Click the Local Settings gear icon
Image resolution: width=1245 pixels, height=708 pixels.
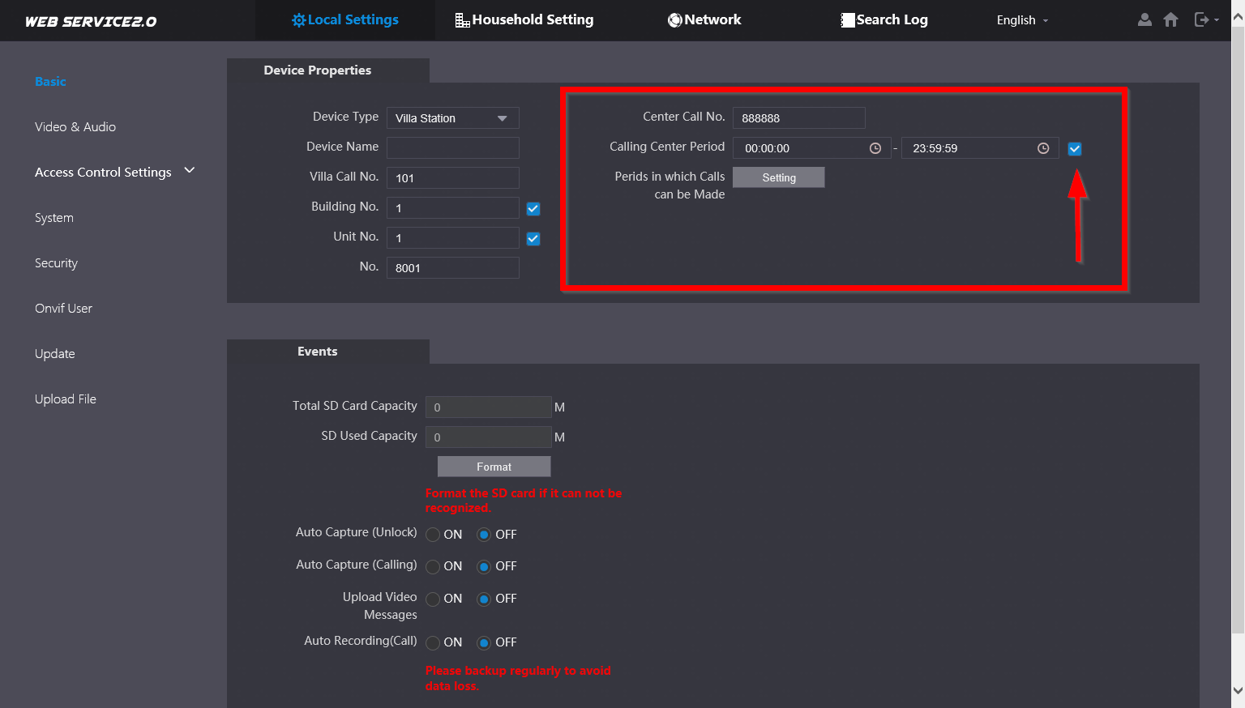298,20
